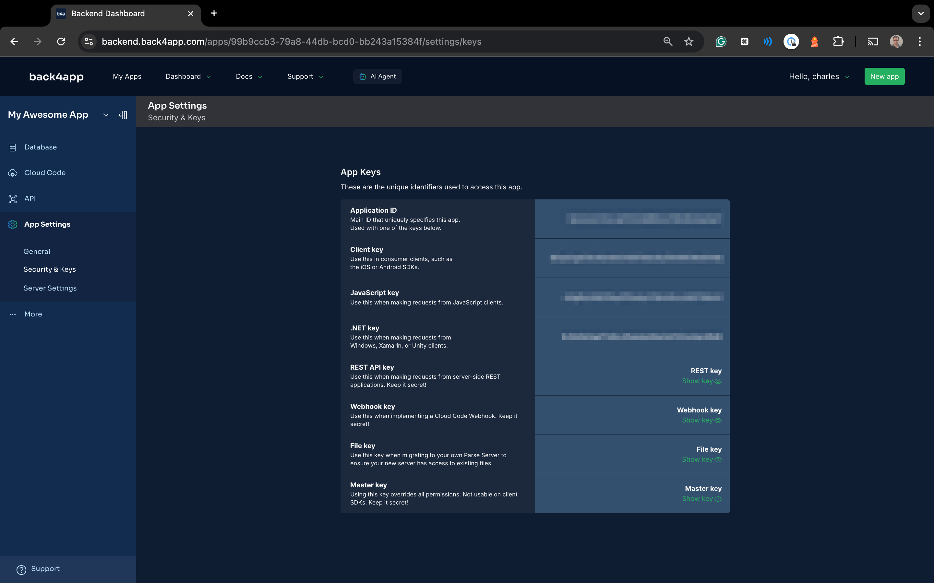Image resolution: width=934 pixels, height=583 pixels.
Task: Open the Extensions puzzle icon
Action: (838, 42)
